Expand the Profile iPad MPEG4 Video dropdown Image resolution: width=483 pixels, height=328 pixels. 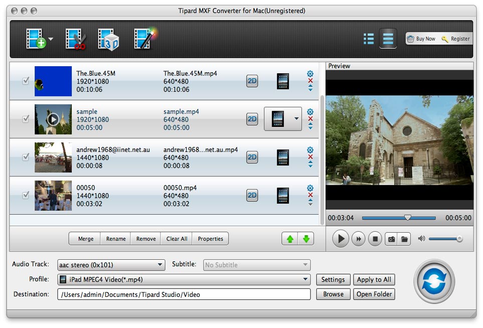(184, 279)
